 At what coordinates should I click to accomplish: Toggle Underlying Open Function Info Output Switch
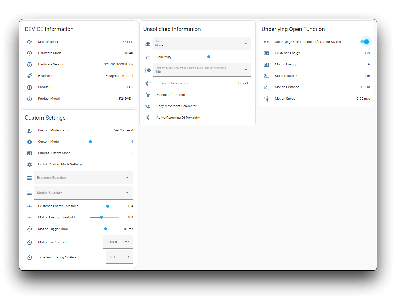pos(365,42)
